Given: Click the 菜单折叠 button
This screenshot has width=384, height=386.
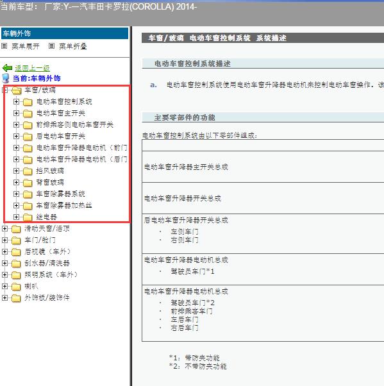Looking at the screenshot, I should (x=73, y=46).
